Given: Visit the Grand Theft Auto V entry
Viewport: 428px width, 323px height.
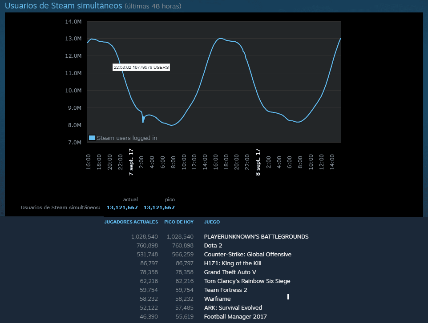Looking at the screenshot, I should pos(230,272).
